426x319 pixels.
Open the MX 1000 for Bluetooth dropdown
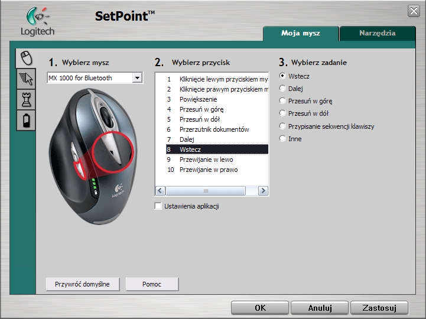pos(95,78)
